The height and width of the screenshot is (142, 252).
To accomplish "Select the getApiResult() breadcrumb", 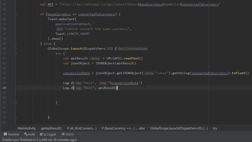I will (x=51, y=128).
